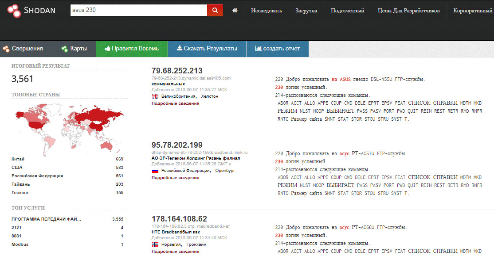This screenshot has width=494, height=256.
Task: Open Цены Для Разработчиков menu
Action: (x=408, y=11)
